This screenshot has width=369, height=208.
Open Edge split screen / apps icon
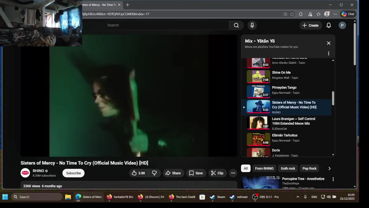285,14
